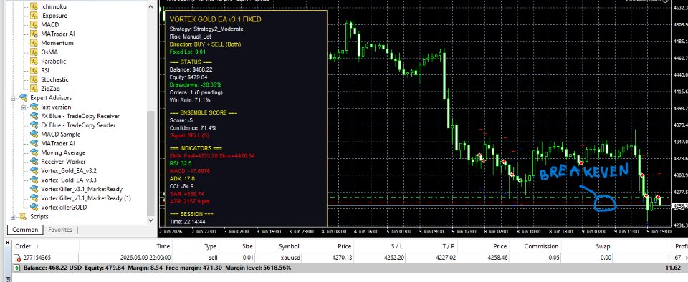The height and width of the screenshot is (282, 688).
Task: Click the Vortex_Gold_EA_v3.2 icon
Action: click(34, 171)
